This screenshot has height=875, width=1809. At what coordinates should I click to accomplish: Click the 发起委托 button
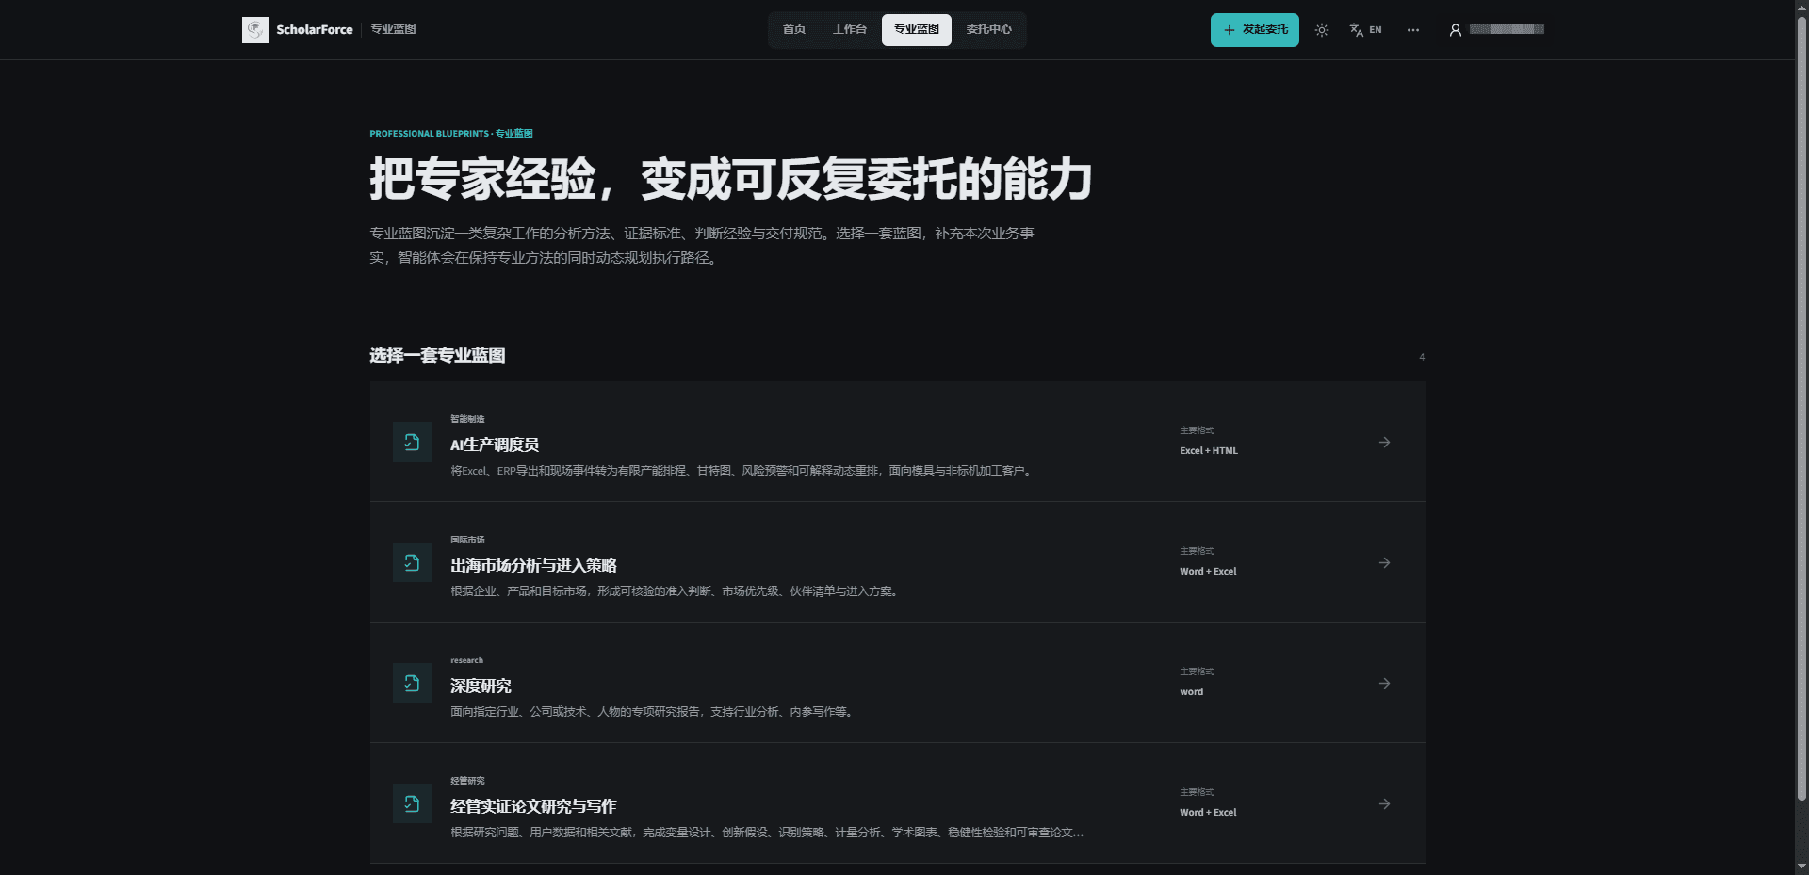[1255, 30]
